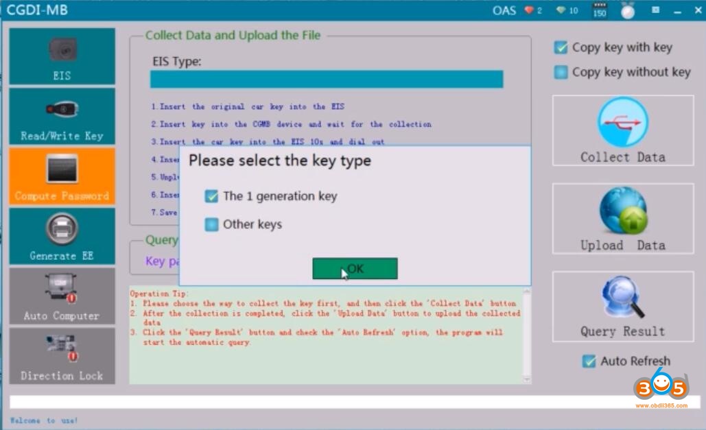This screenshot has width=706, height=430.
Task: Click the 'Operation Tip:' heading text
Action: point(159,294)
